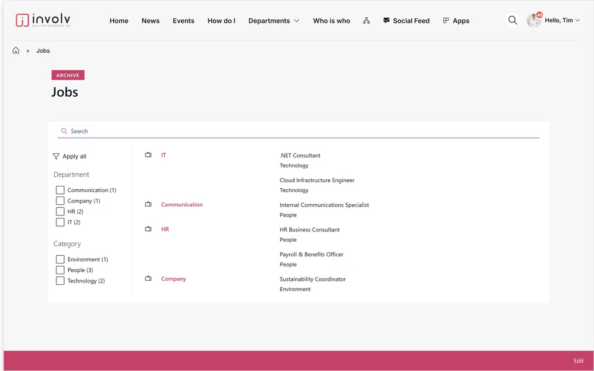Go to the Home menu item
Image resolution: width=594 pixels, height=371 pixels.
point(119,21)
